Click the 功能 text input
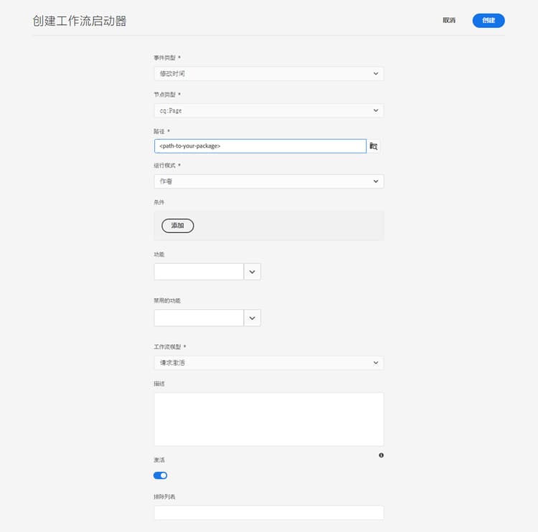This screenshot has height=532, width=538. tap(199, 272)
